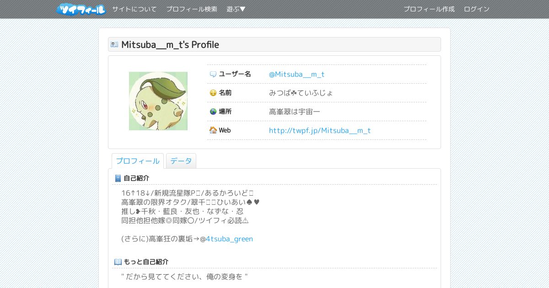Click the globe icon beside 場所
The width and height of the screenshot is (549, 288).
pyautogui.click(x=213, y=112)
